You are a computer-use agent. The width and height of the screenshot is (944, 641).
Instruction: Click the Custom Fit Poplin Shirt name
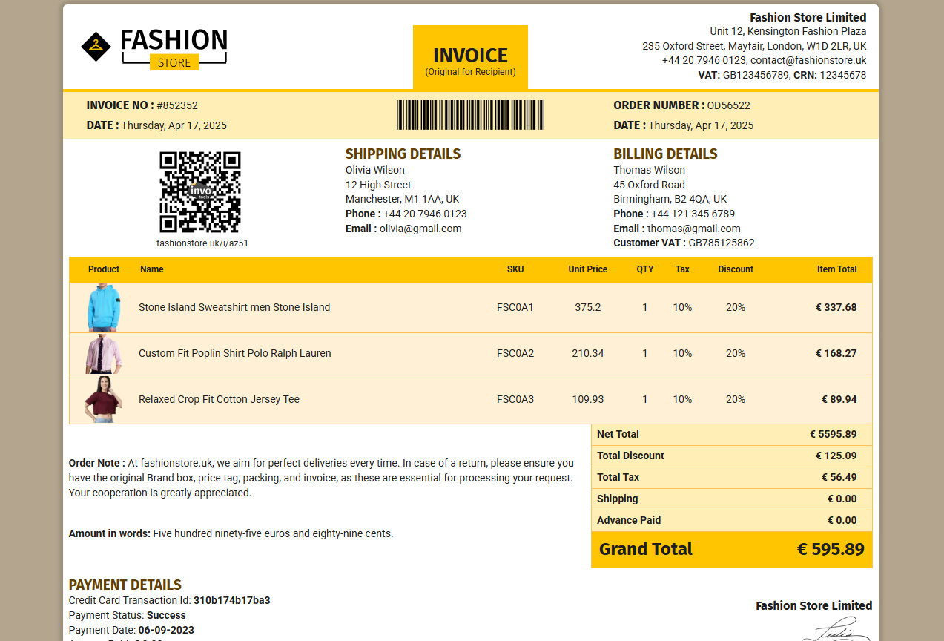point(235,353)
